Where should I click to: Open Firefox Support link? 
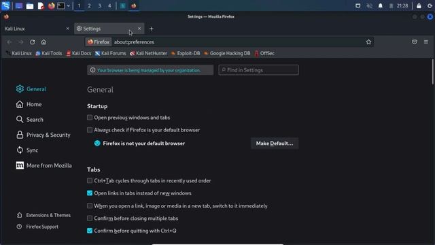point(37,227)
